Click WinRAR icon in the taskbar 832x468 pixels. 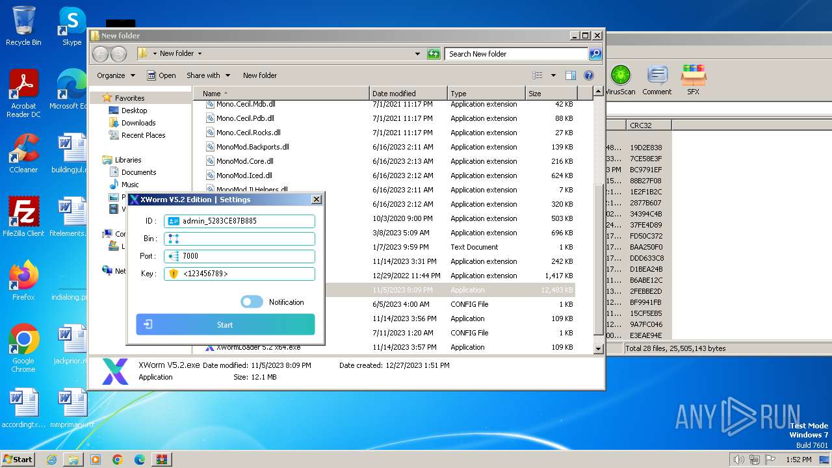(161, 460)
